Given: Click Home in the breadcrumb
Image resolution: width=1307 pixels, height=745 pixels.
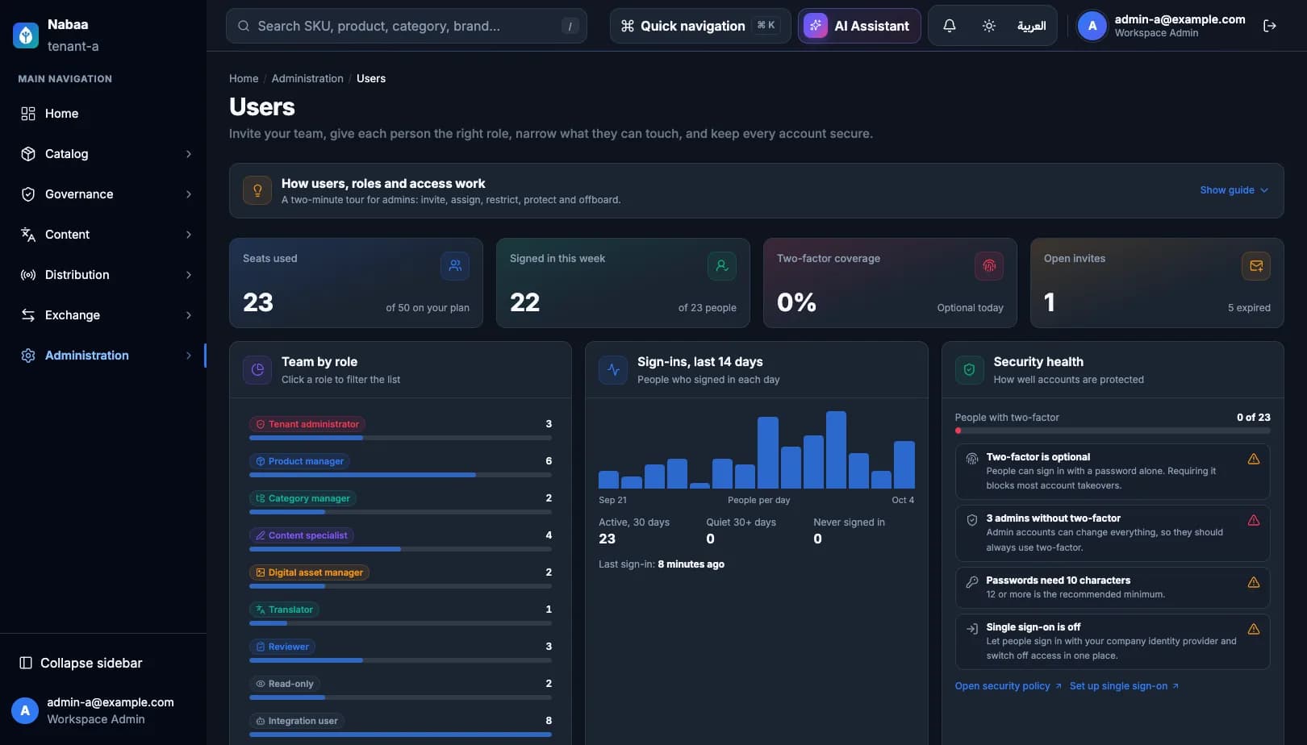Looking at the screenshot, I should (x=244, y=78).
